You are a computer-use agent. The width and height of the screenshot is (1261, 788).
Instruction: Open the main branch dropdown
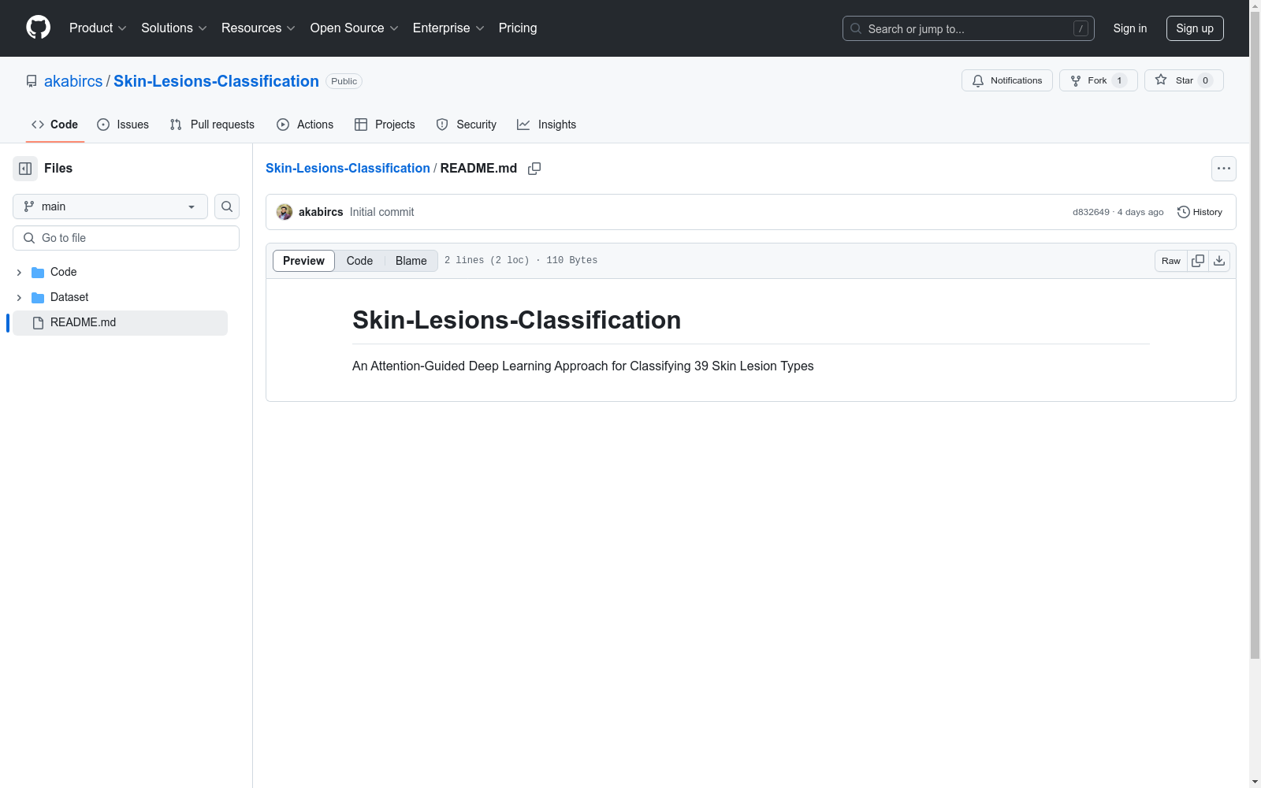coord(110,206)
